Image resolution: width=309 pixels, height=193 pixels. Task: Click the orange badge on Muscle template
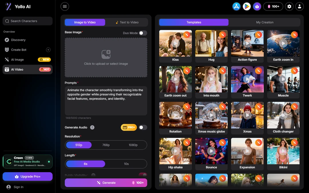[x=294, y=71]
